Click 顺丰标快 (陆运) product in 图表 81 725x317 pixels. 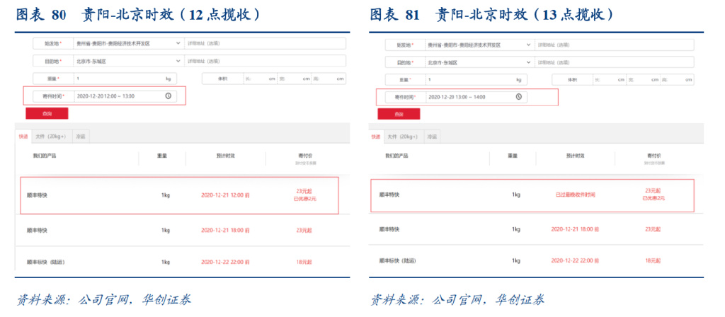click(397, 260)
